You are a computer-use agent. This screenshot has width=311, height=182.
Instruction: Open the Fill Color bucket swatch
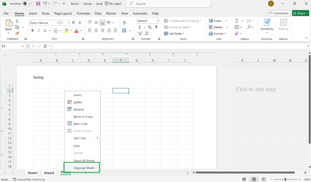(67, 30)
